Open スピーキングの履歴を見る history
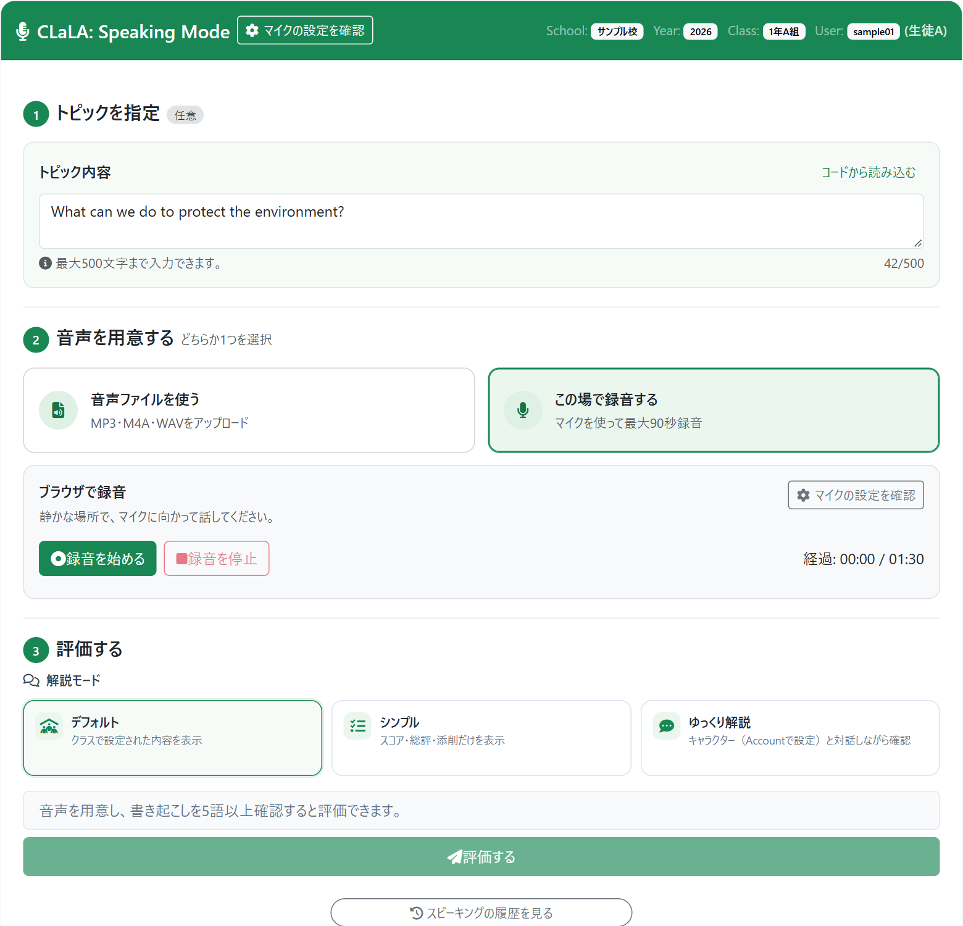Viewport: 963px width, 926px height. pos(481,912)
